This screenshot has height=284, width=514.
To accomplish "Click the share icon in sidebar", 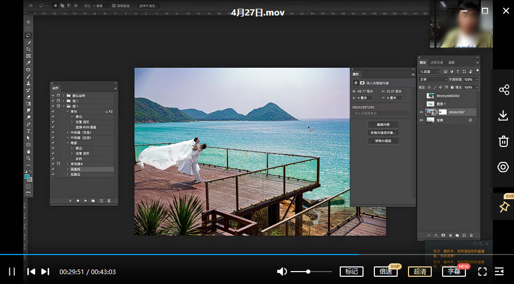I will (504, 90).
